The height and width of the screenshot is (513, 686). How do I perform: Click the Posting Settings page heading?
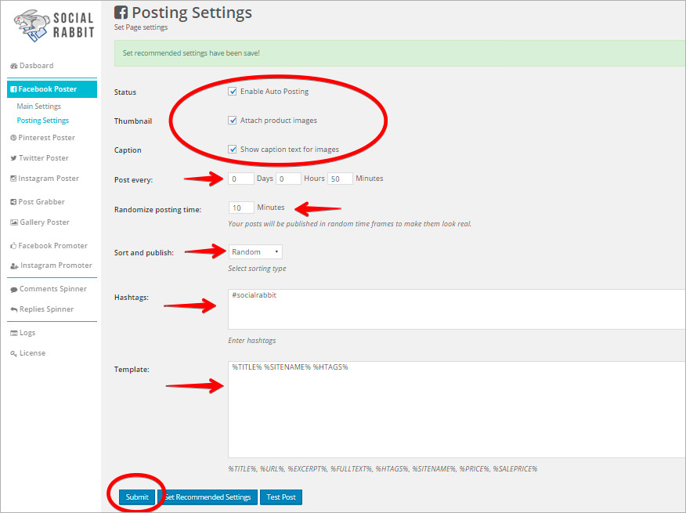coord(192,13)
